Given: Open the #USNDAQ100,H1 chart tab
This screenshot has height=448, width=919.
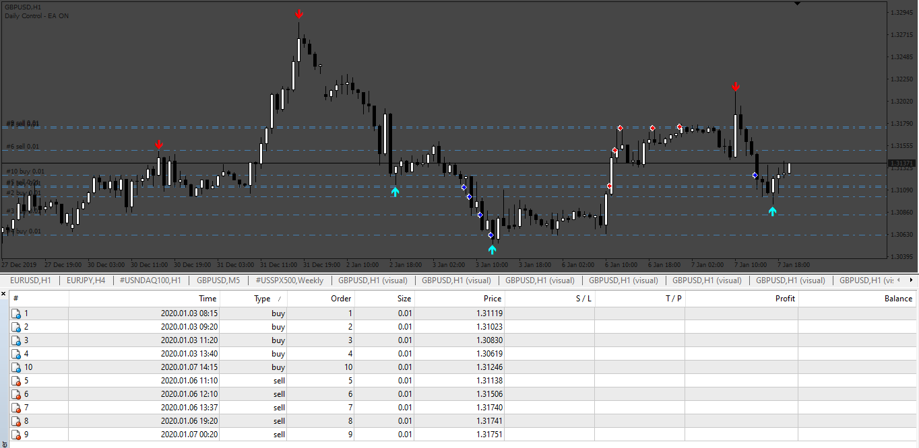Looking at the screenshot, I should click(150, 281).
